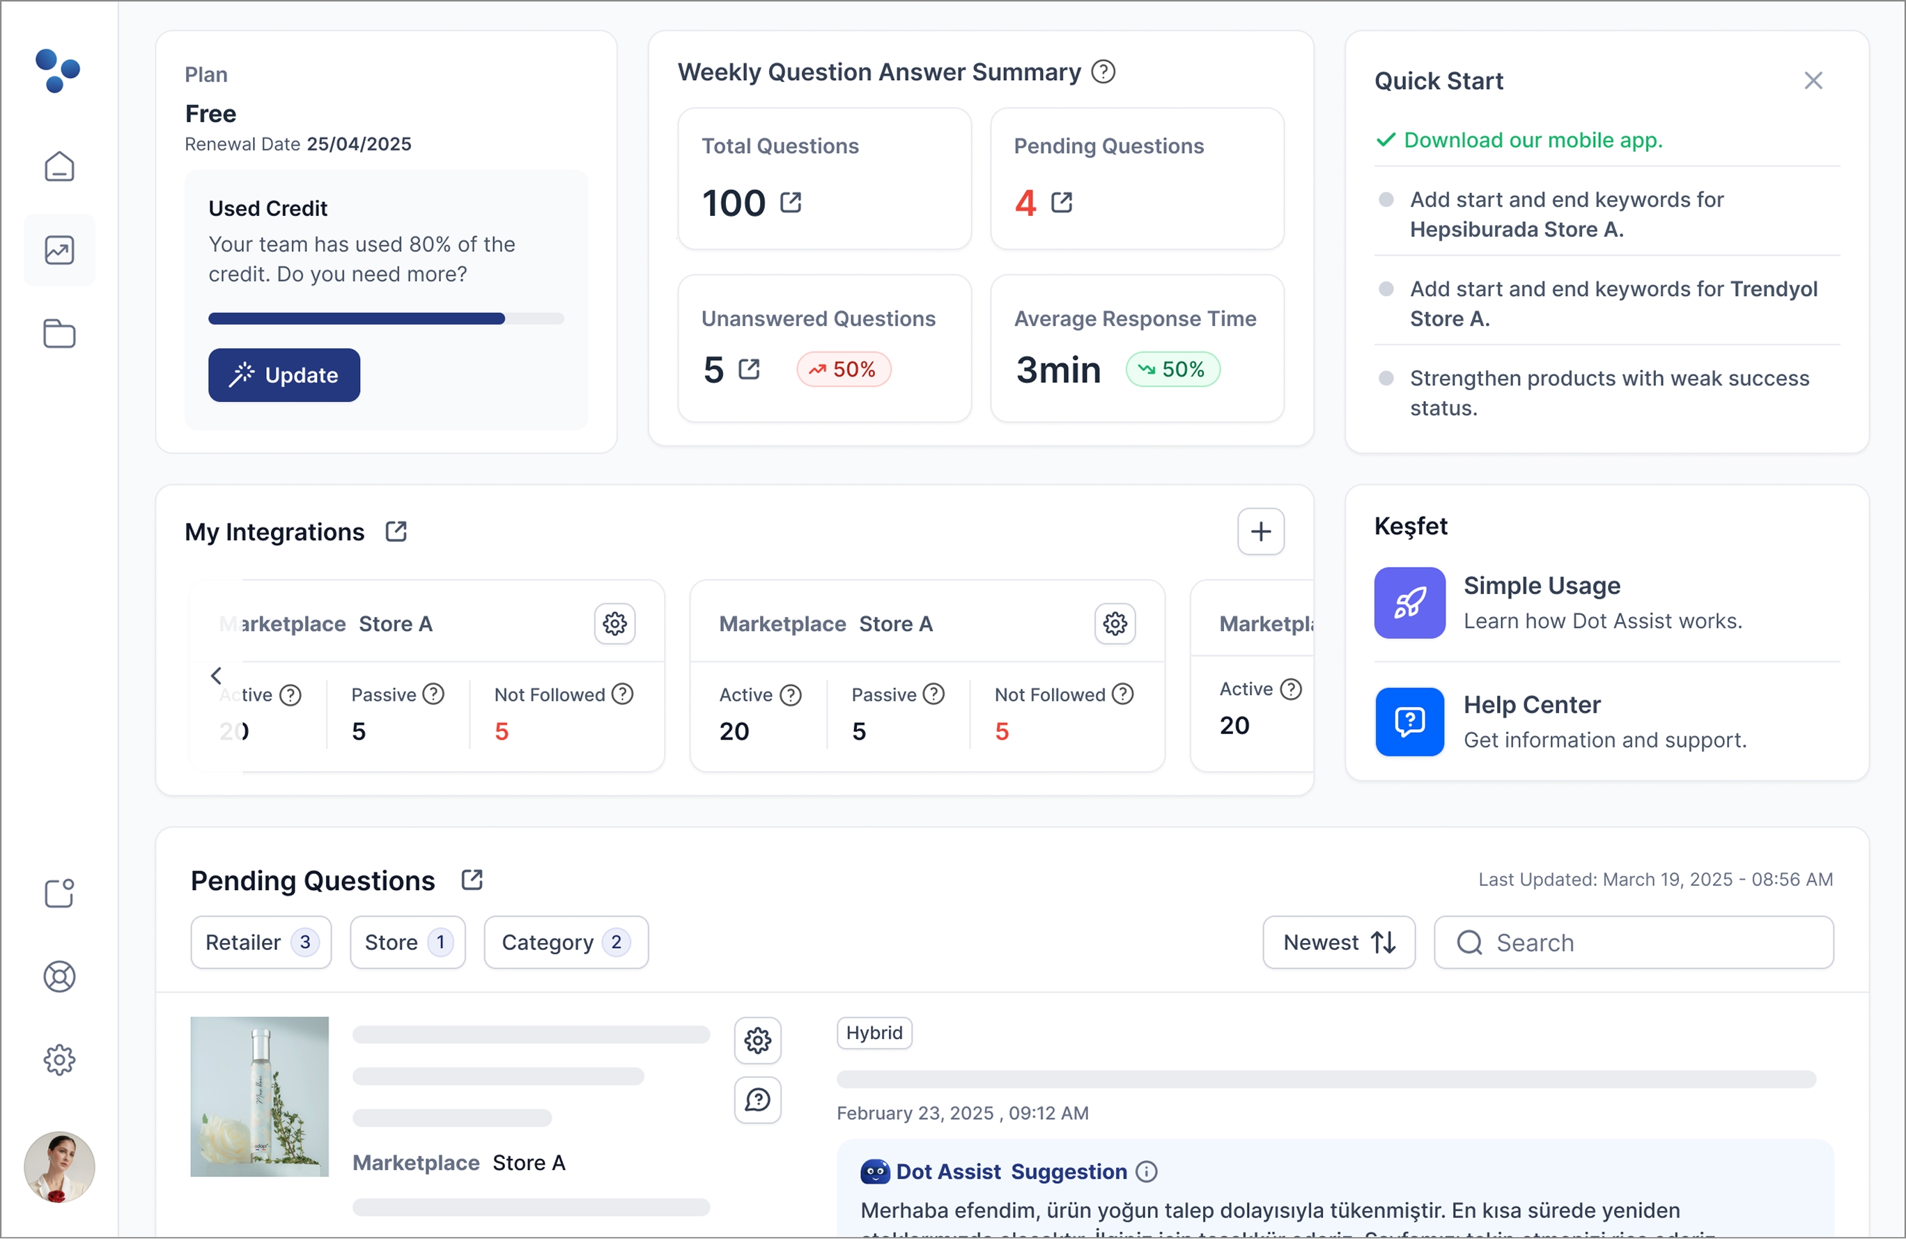Click info icon beside Dot Assist Suggestion
Viewport: 1906px width, 1239px height.
1147,1171
